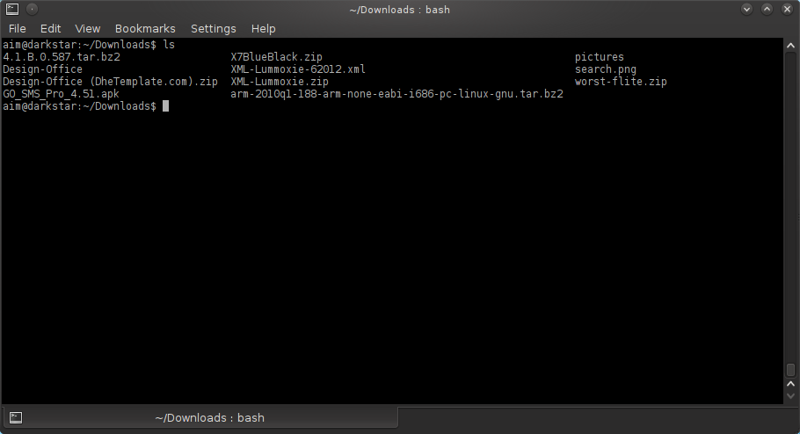Expand the View menu

[87, 28]
